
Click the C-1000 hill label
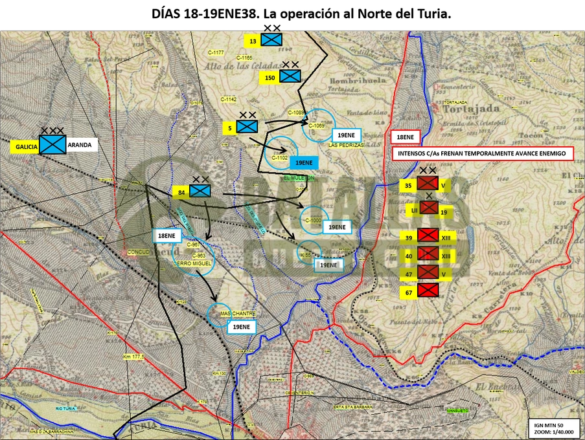click(313, 220)
